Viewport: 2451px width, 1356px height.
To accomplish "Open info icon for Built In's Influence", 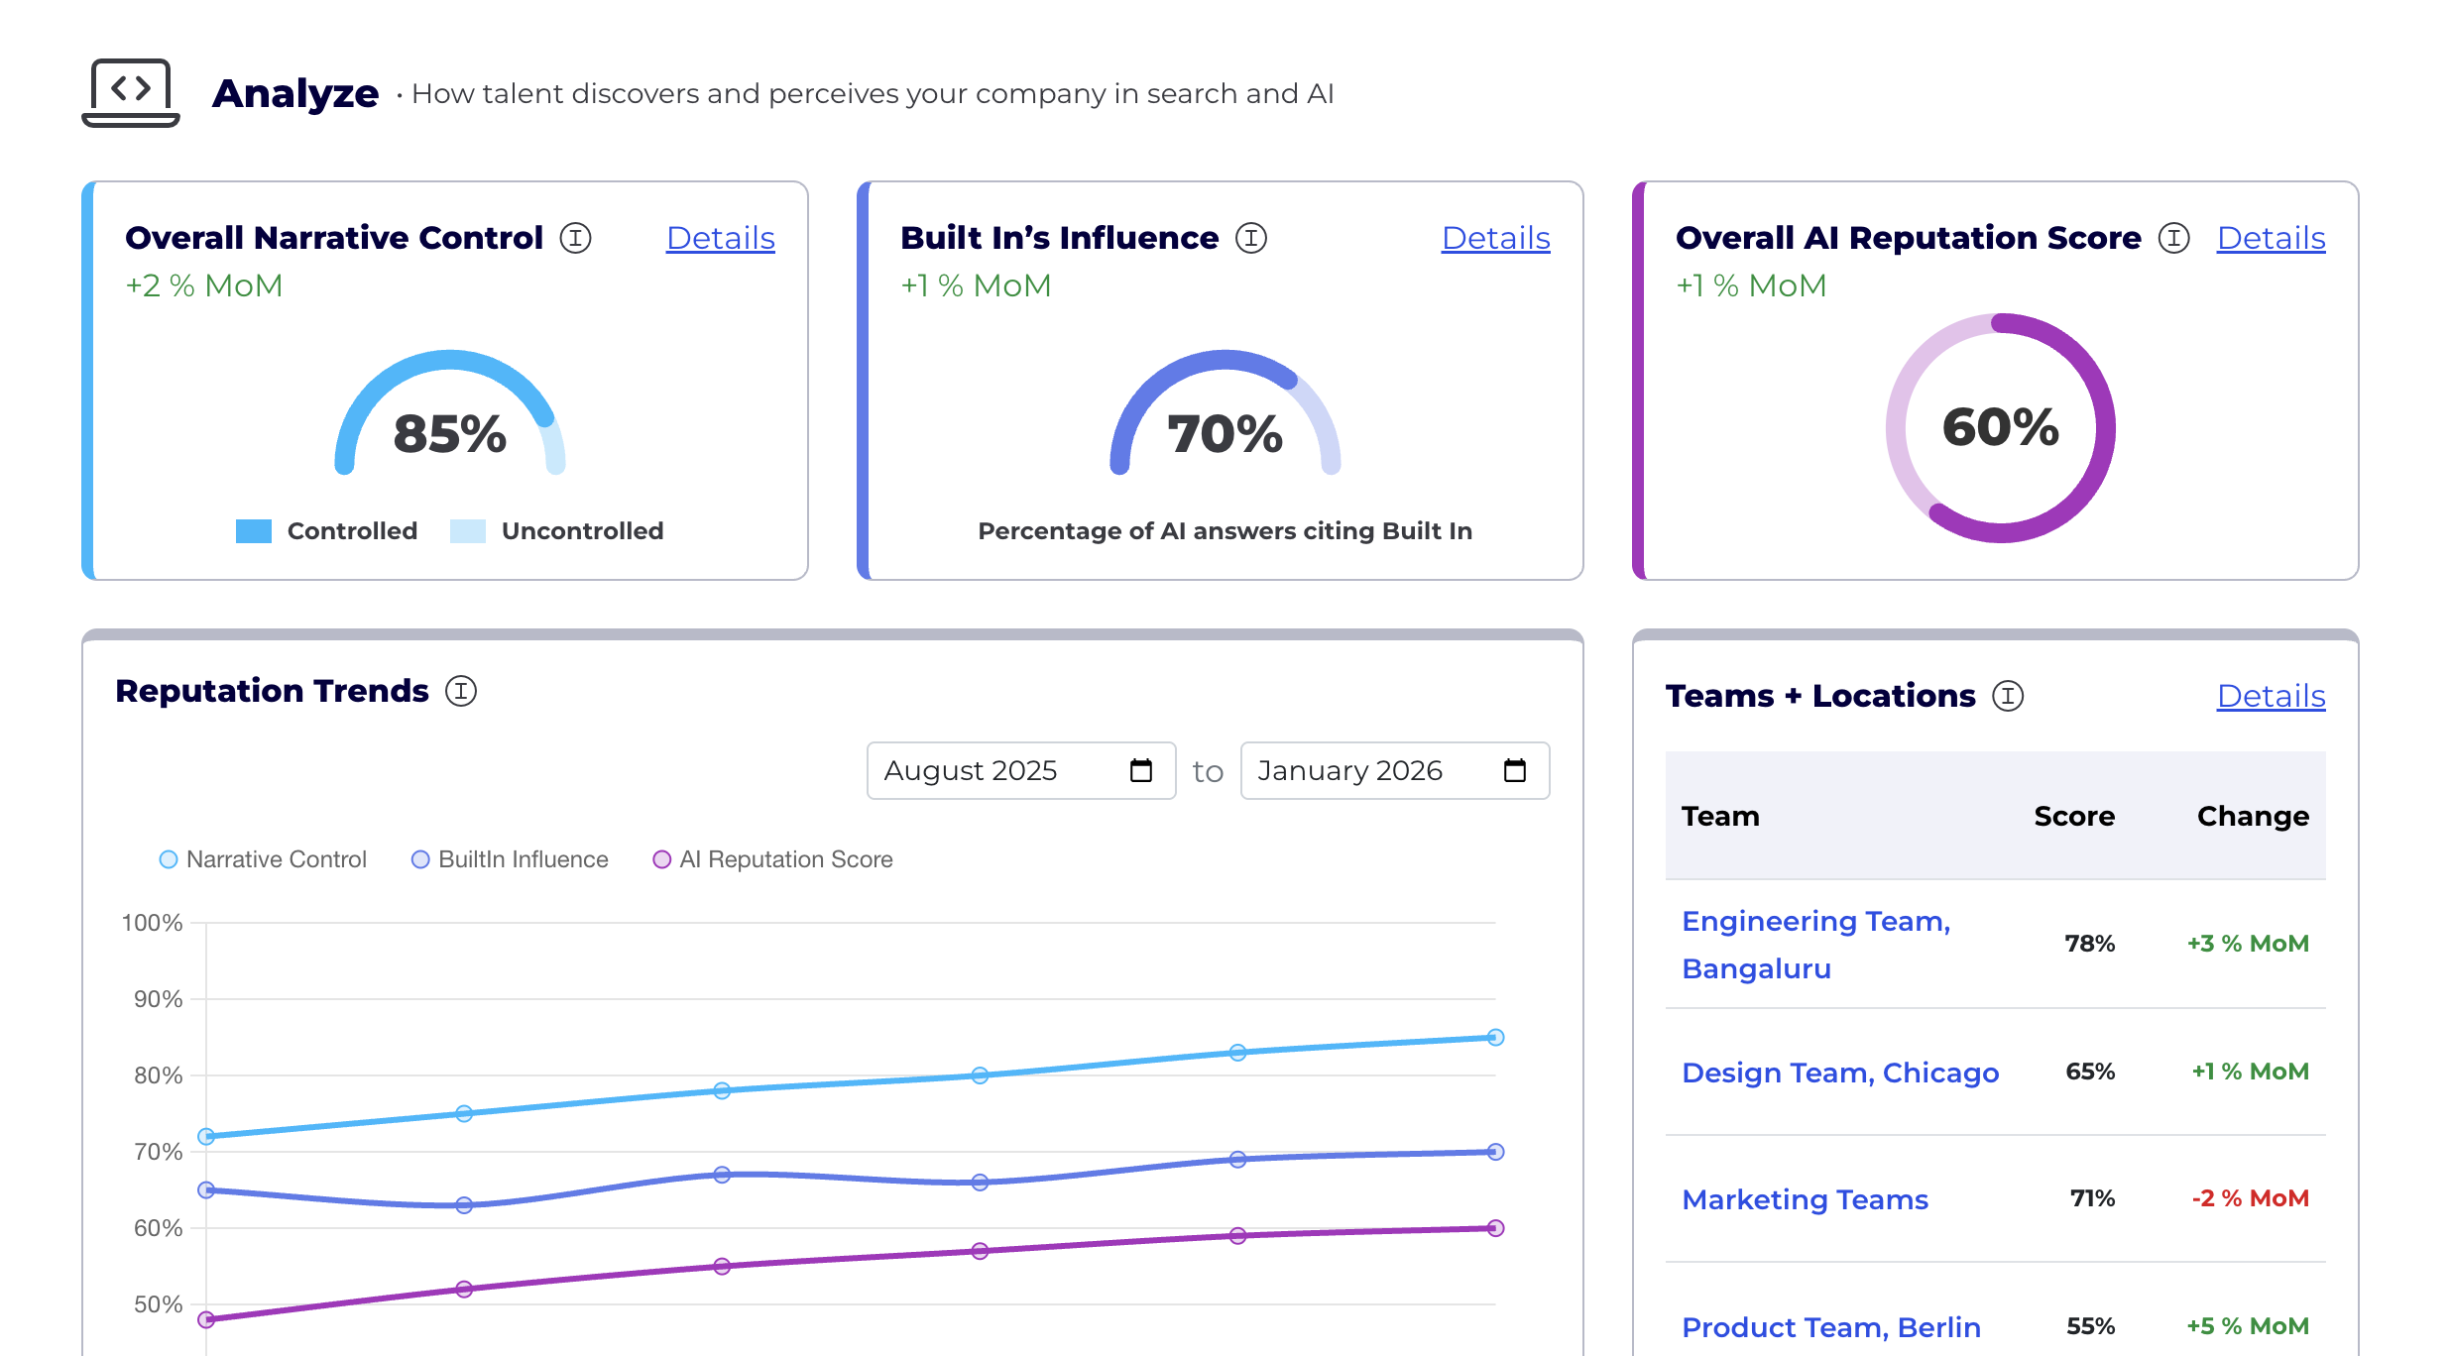I will coord(1251,238).
